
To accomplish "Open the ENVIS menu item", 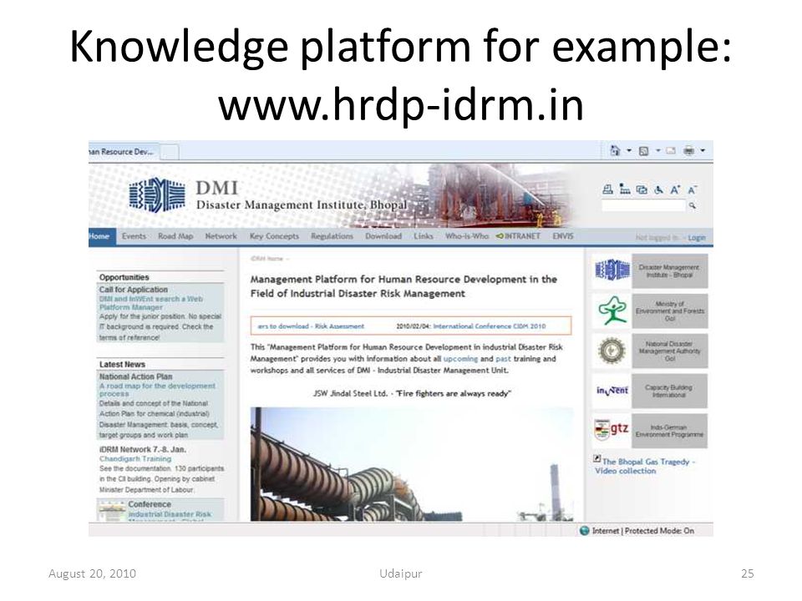I will coord(562,236).
